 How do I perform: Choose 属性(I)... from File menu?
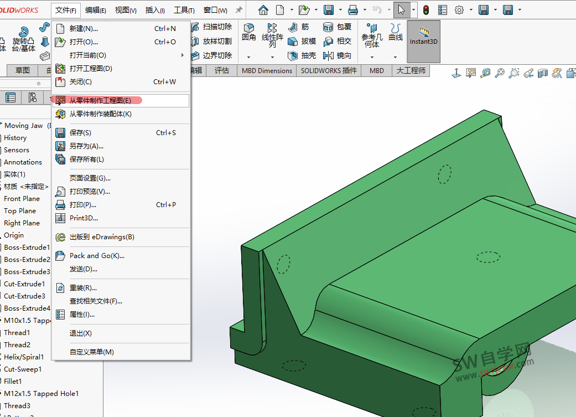click(121, 315)
